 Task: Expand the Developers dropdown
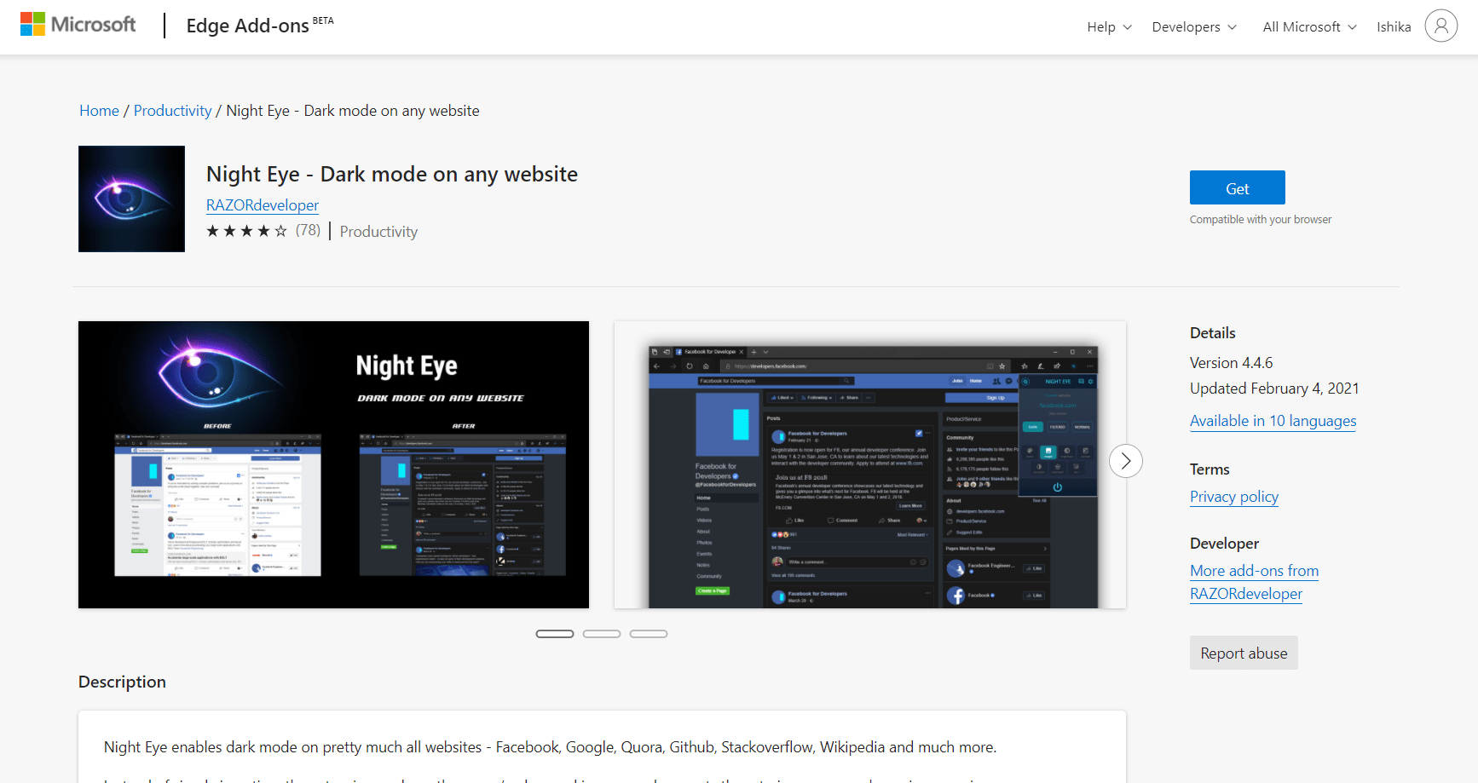click(x=1193, y=26)
